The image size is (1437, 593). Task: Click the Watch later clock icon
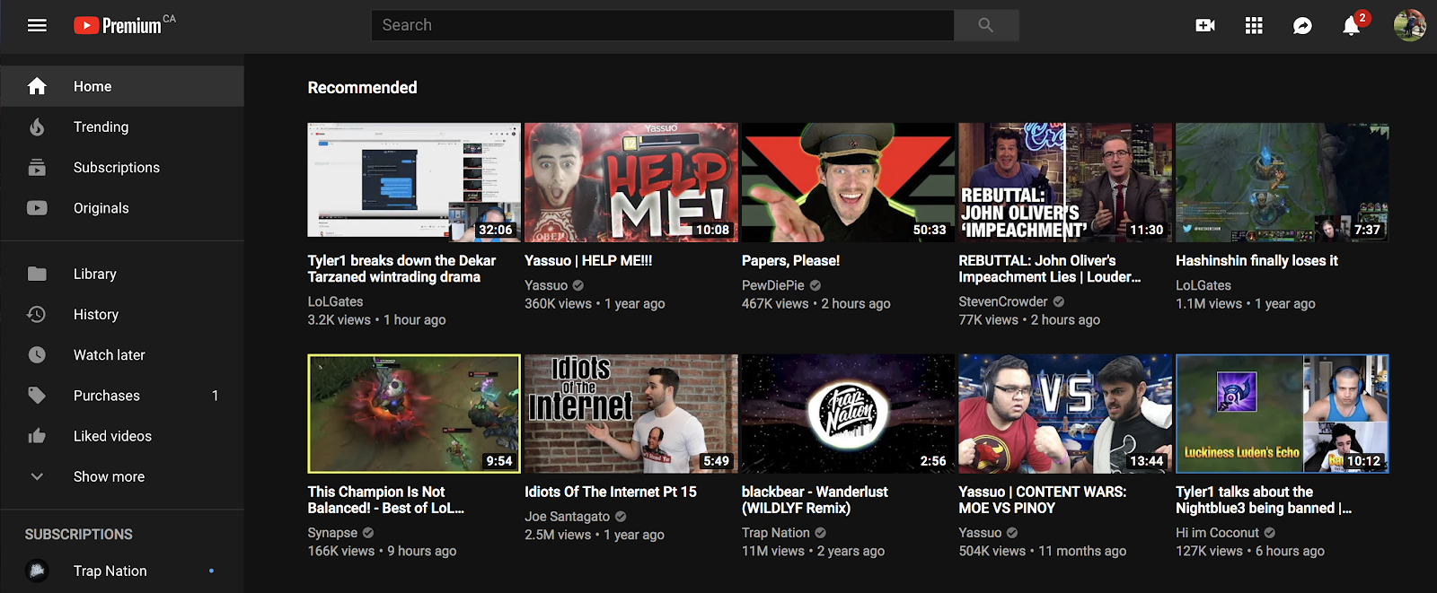(37, 354)
